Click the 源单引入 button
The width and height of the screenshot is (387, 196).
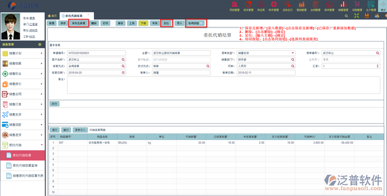[80, 130]
